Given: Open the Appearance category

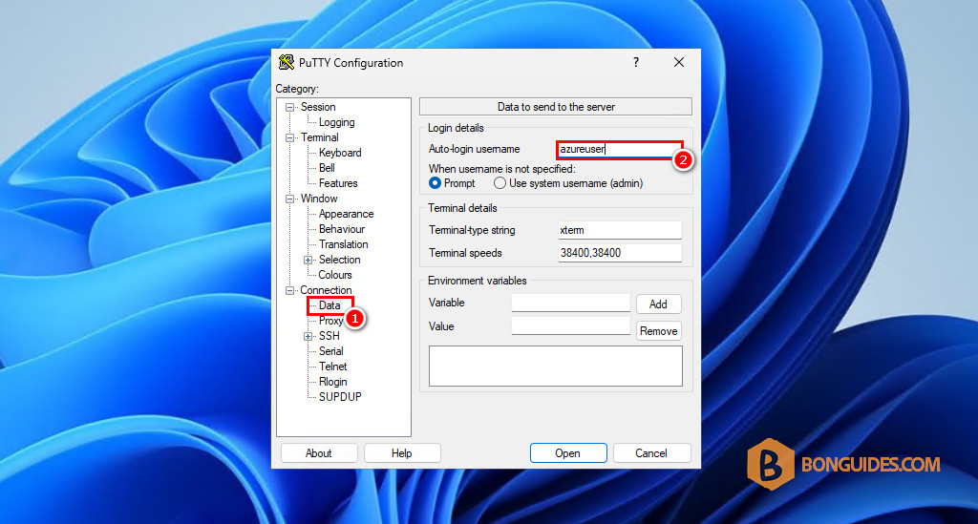Looking at the screenshot, I should pos(346,214).
